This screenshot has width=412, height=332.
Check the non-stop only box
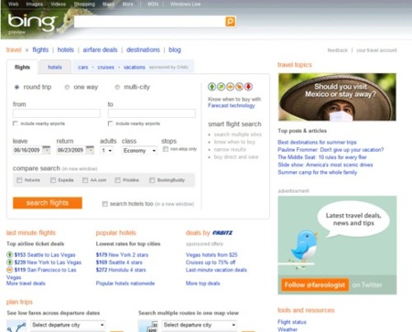pyautogui.click(x=166, y=149)
